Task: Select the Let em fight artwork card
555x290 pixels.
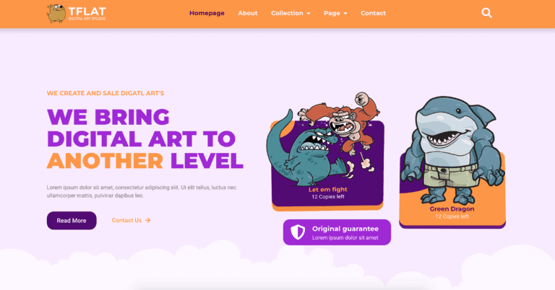Action: point(327,165)
